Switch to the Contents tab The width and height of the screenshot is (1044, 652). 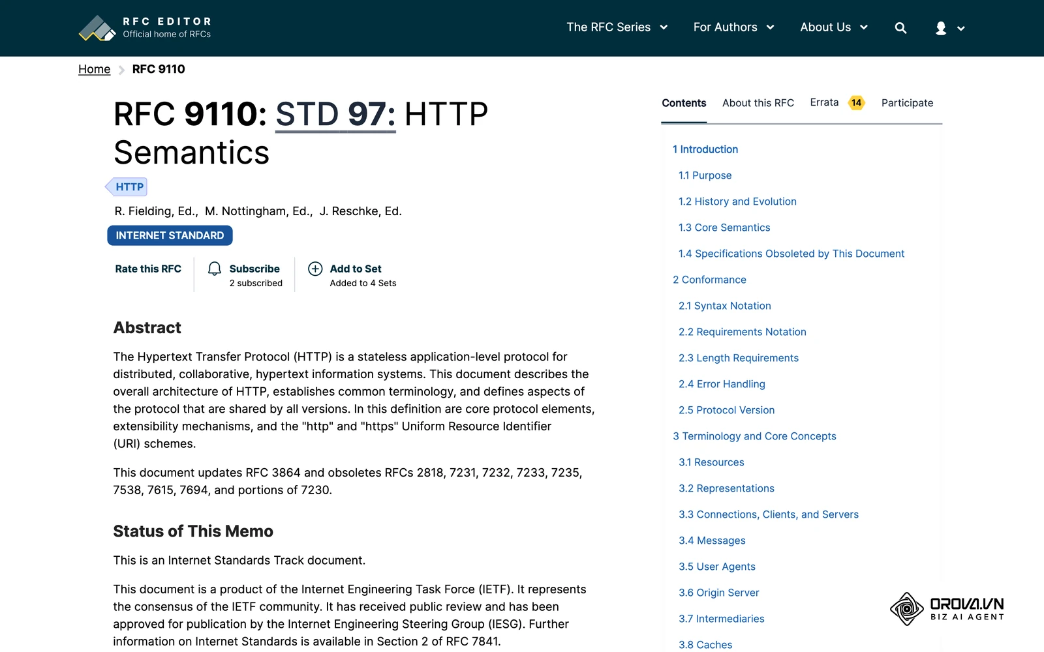(684, 103)
